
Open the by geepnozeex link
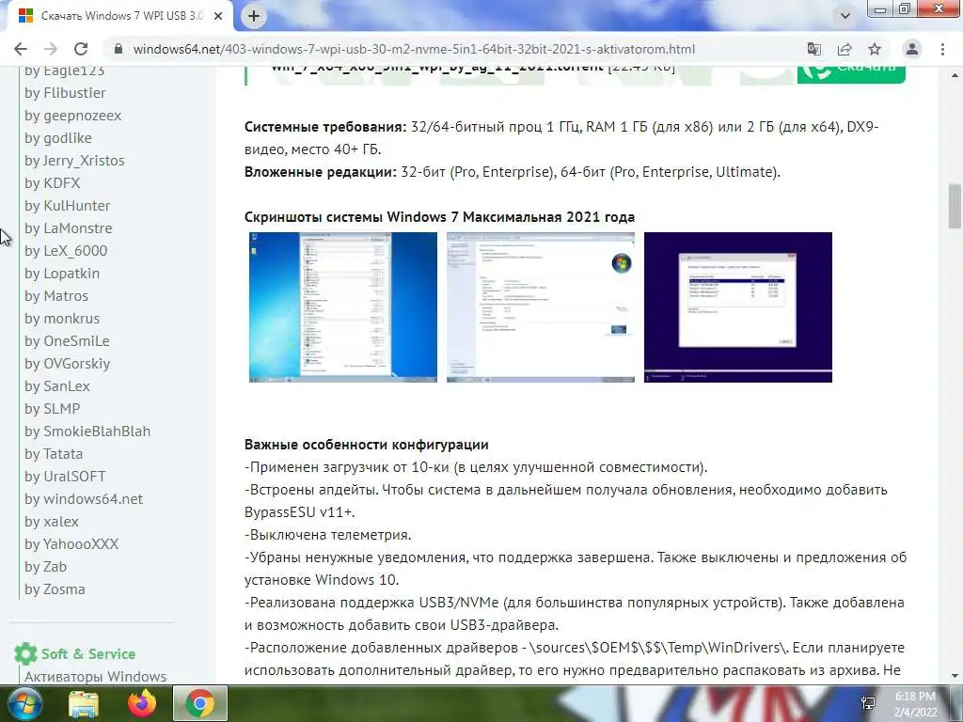(73, 116)
